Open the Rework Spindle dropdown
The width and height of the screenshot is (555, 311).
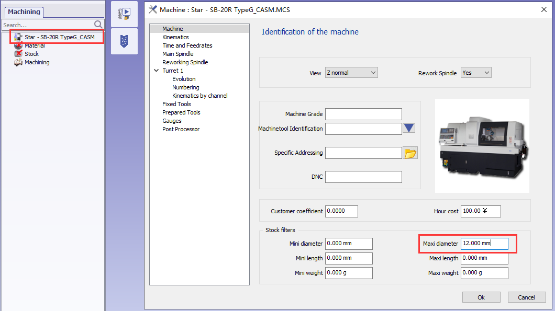click(x=475, y=73)
